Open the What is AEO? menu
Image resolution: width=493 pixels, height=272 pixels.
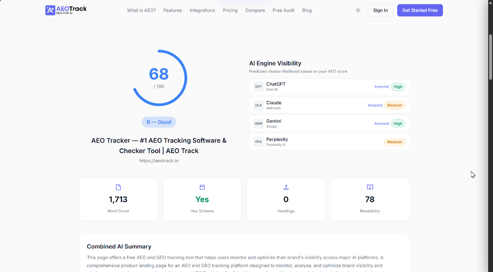[x=141, y=11]
